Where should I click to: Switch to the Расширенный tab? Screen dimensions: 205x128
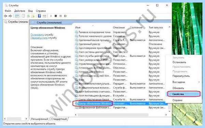click(40, 119)
